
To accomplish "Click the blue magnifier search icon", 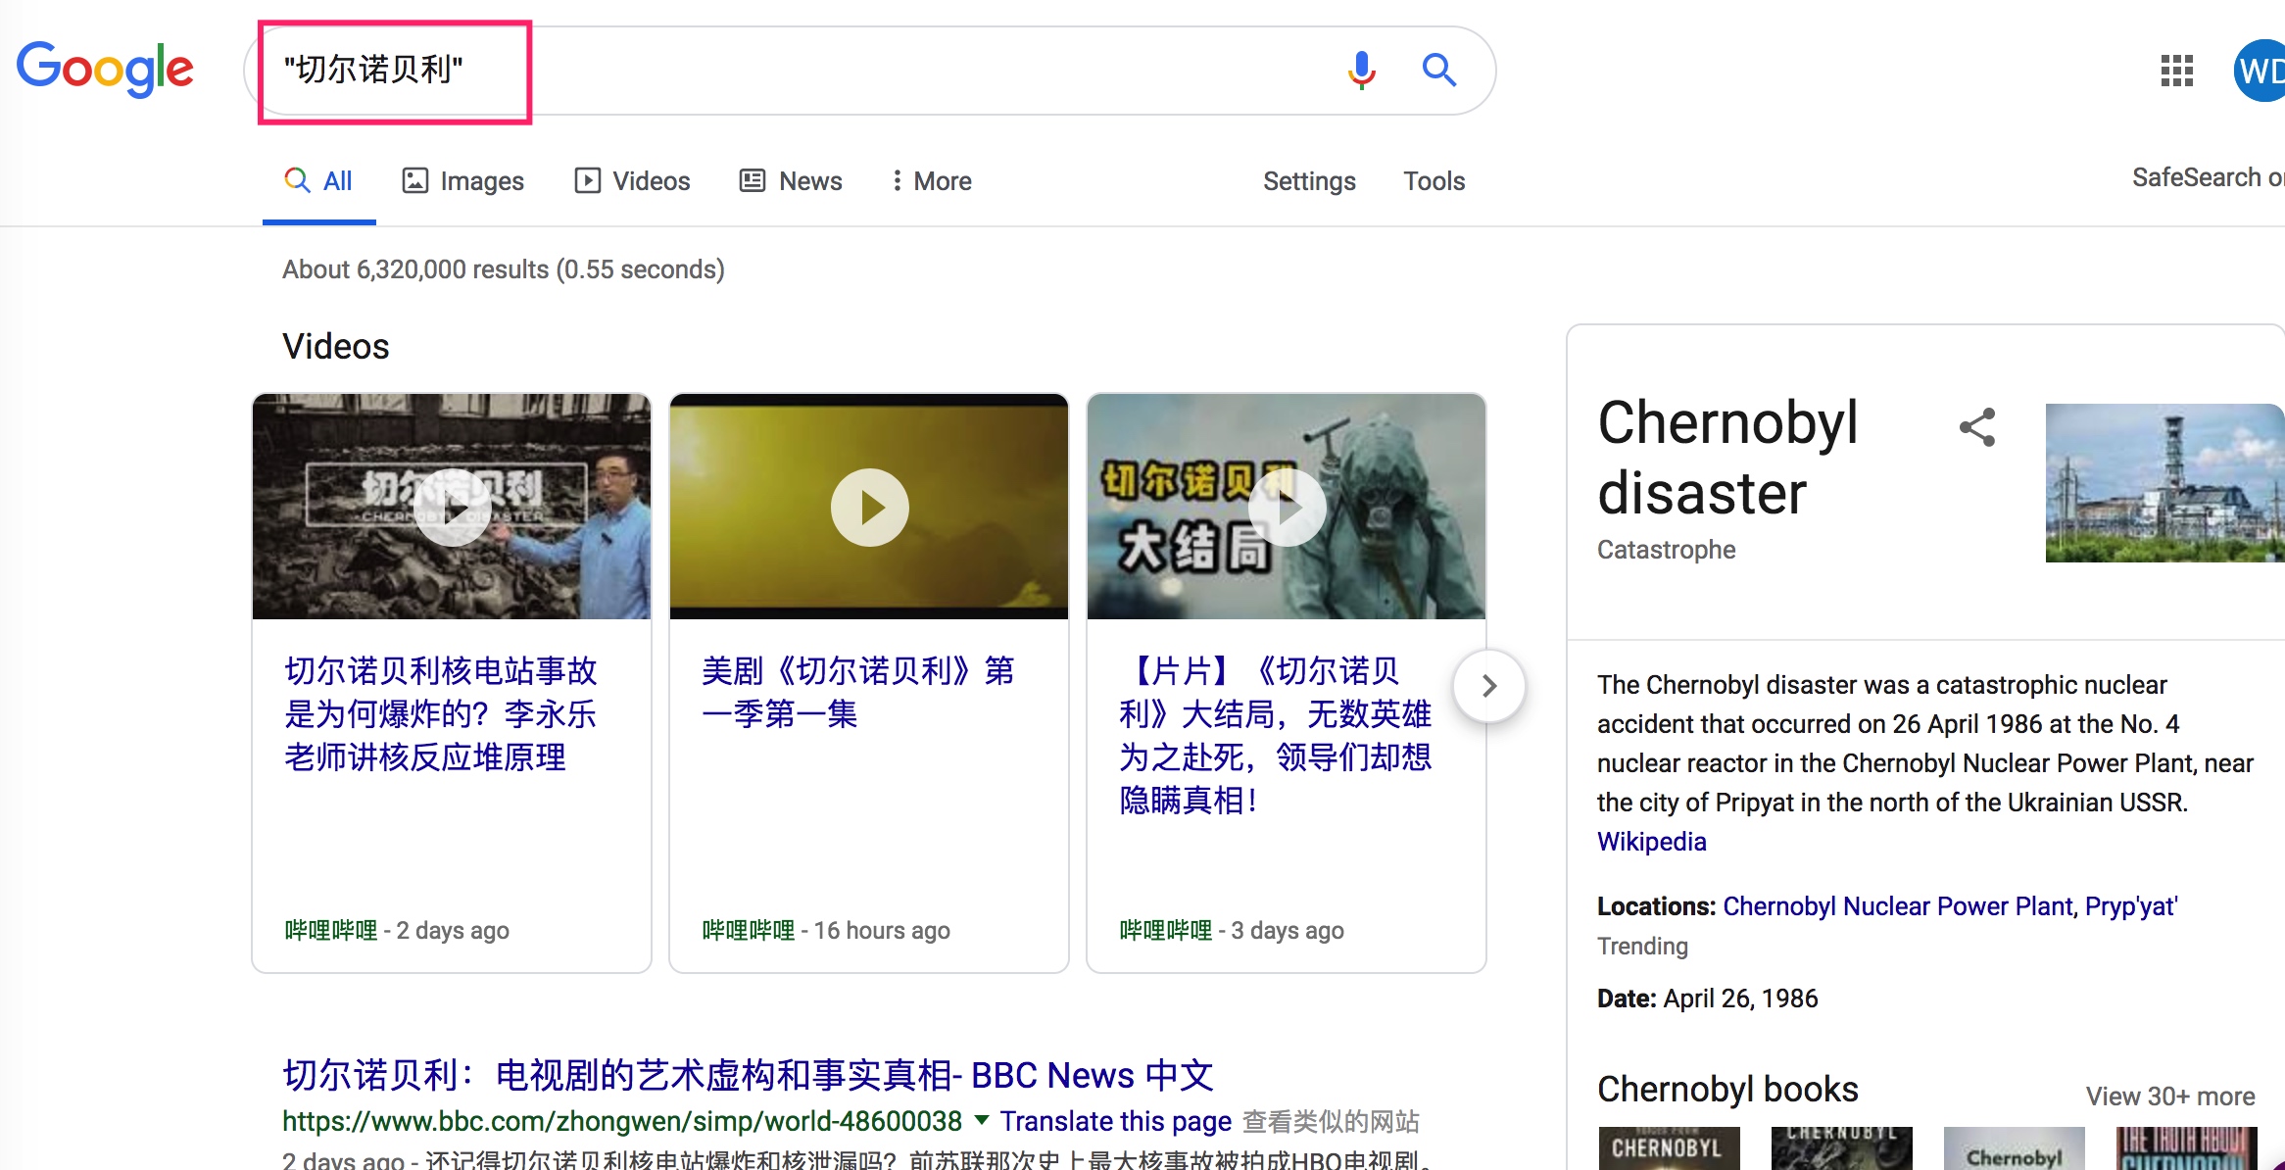I will [x=1438, y=70].
